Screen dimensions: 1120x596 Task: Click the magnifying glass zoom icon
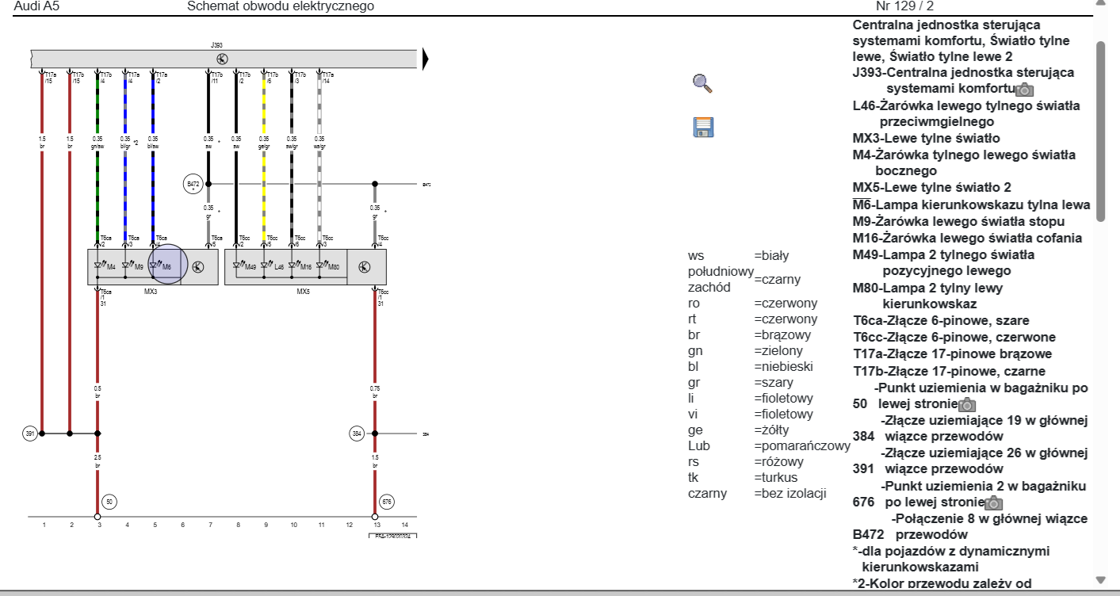(702, 83)
